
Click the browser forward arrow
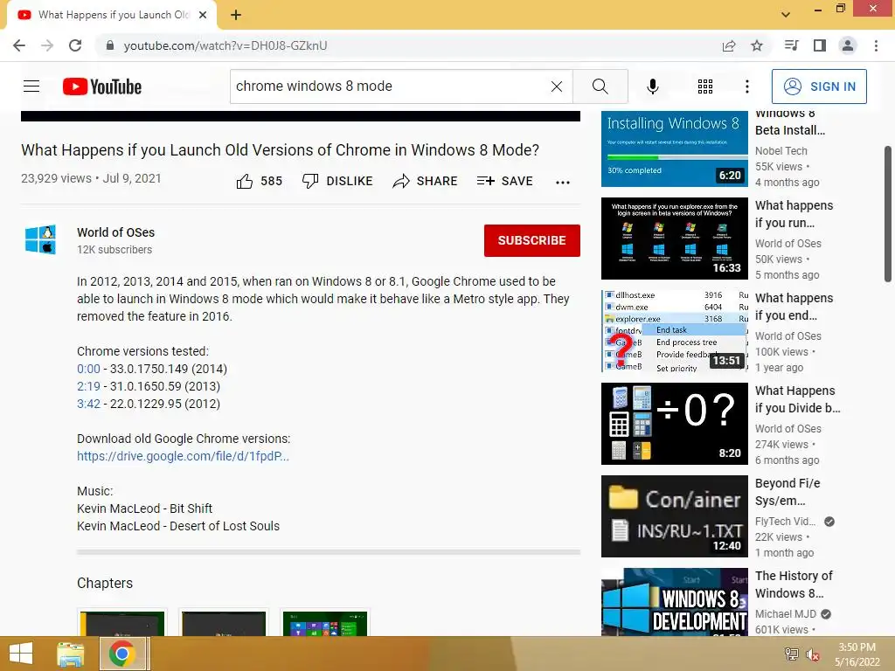[47, 45]
